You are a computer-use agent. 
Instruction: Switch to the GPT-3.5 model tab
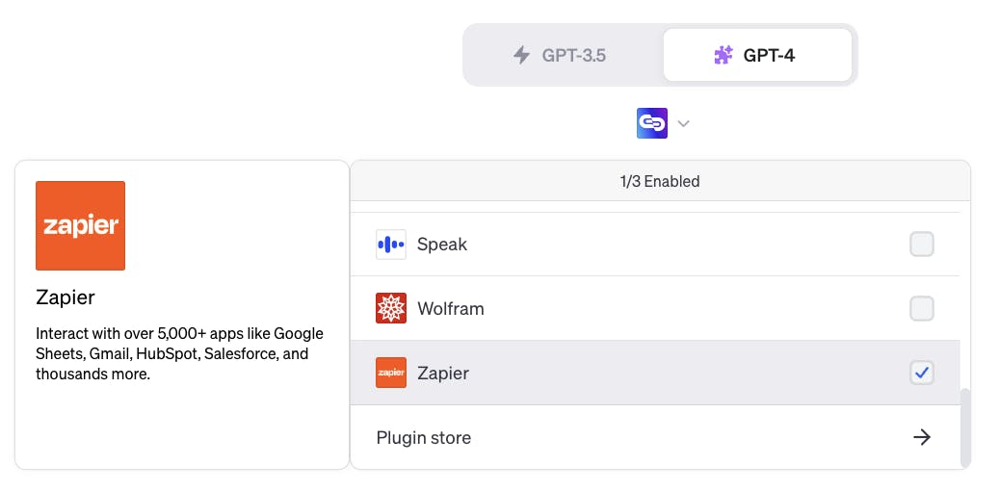[563, 55]
